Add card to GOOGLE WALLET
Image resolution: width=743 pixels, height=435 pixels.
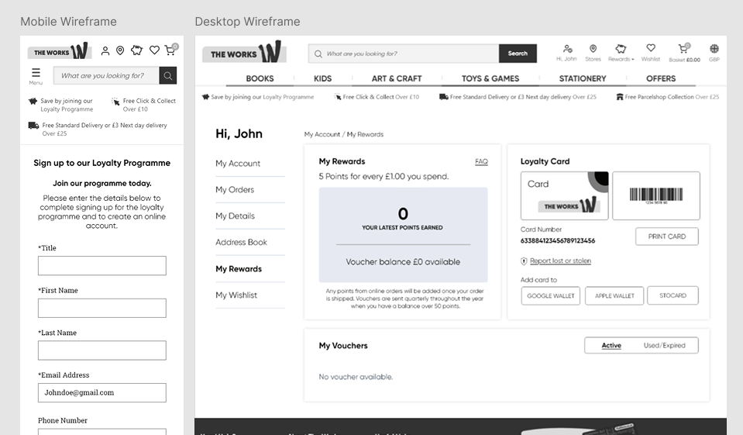point(550,295)
